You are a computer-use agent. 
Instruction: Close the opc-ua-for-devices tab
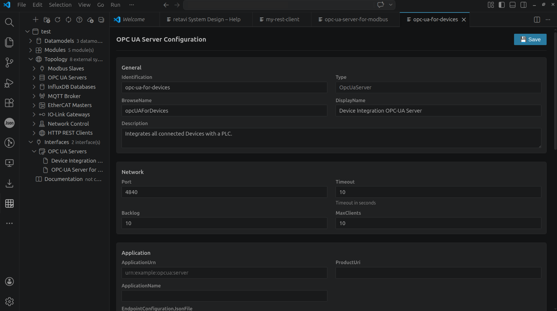pos(464,20)
